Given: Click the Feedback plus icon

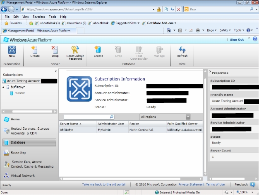Looking at the screenshot, I should [x=252, y=184].
